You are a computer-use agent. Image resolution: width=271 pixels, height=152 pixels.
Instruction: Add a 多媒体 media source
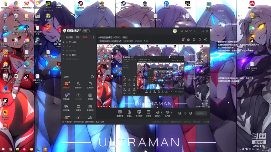click(148, 113)
